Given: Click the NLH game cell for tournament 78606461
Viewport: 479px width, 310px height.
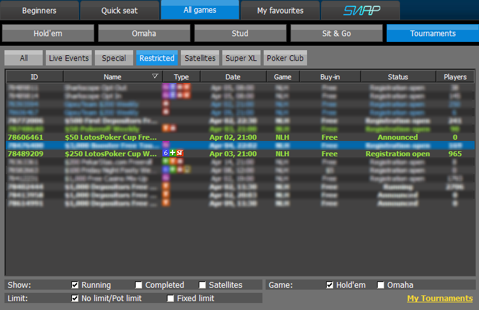Looking at the screenshot, I should coord(282,137).
